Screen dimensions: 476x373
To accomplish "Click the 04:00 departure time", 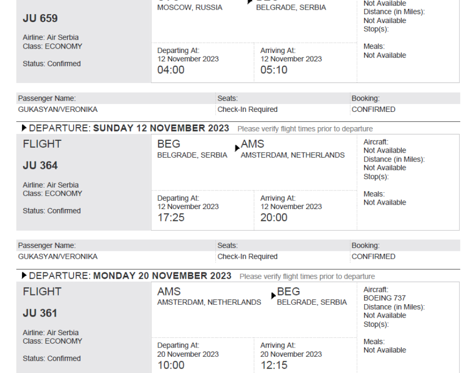I will point(171,70).
